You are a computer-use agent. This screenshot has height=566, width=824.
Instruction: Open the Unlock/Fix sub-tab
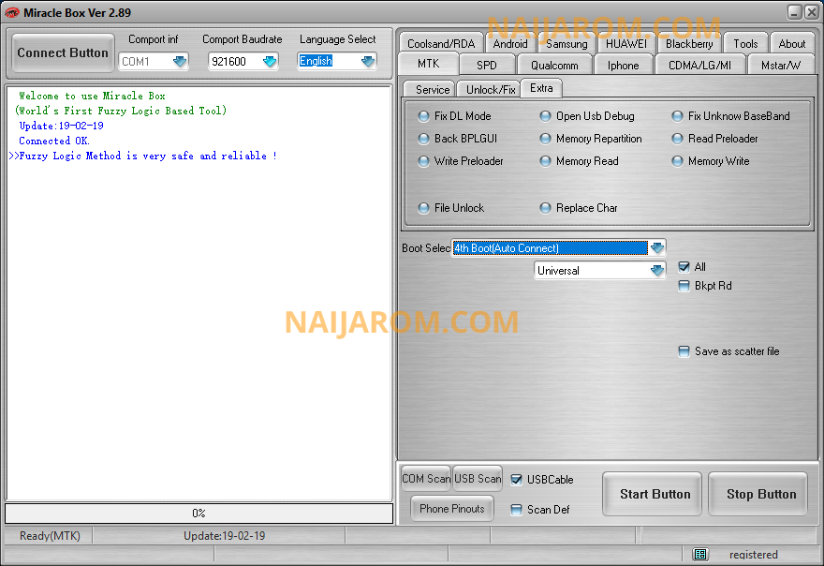click(x=491, y=89)
